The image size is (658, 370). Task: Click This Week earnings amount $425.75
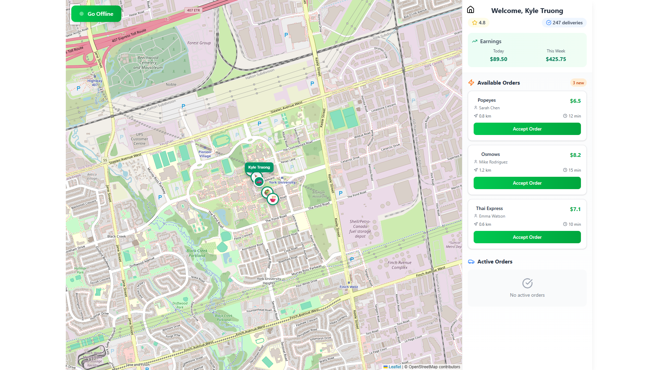[556, 59]
